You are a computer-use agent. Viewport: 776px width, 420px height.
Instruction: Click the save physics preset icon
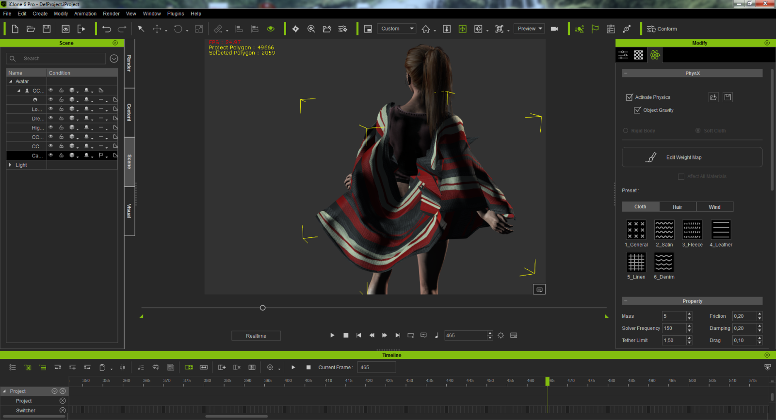pos(727,97)
